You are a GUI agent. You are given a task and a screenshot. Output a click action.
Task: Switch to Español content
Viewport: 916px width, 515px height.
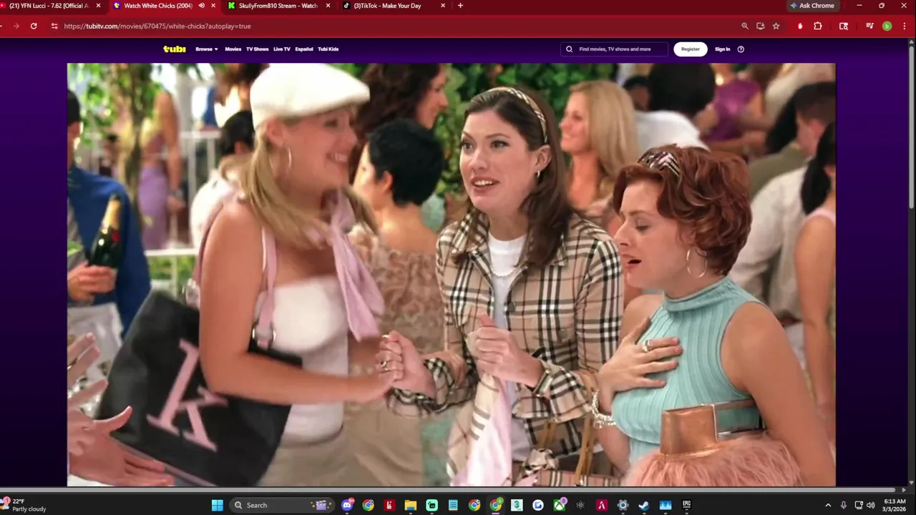[x=304, y=49]
